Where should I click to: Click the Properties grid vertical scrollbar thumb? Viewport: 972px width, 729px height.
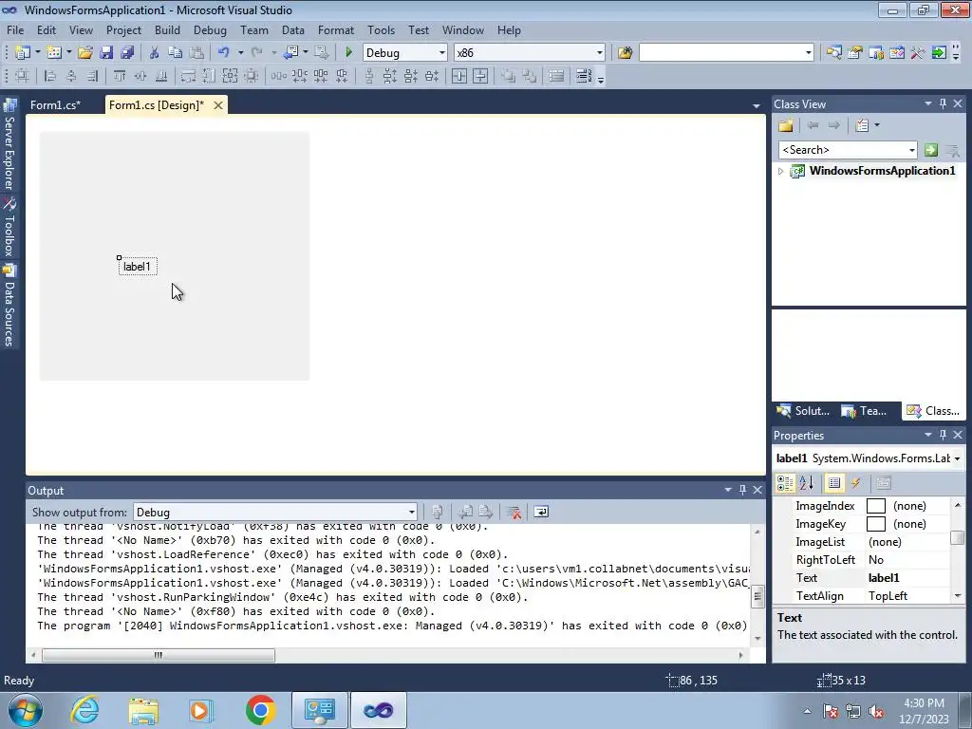[x=958, y=537]
